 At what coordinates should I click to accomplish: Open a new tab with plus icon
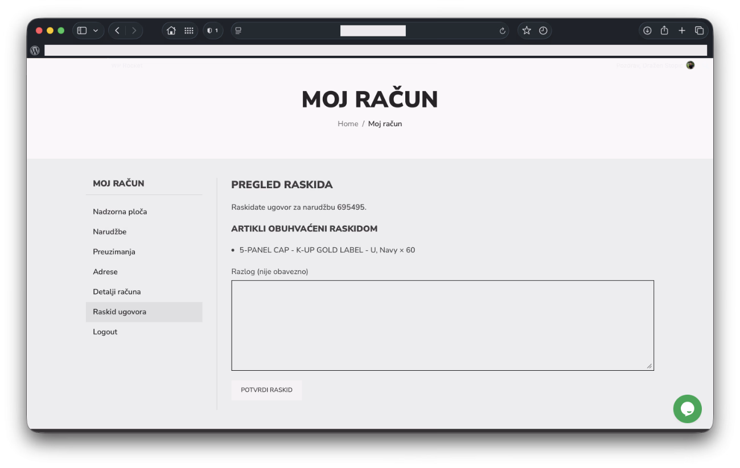click(x=682, y=31)
